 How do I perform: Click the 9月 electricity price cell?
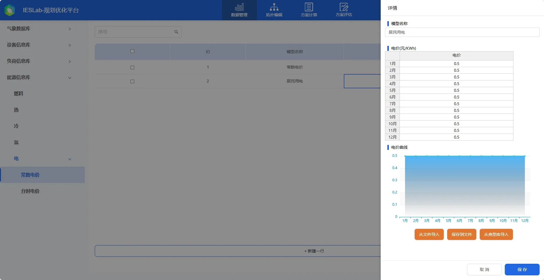[x=457, y=117]
